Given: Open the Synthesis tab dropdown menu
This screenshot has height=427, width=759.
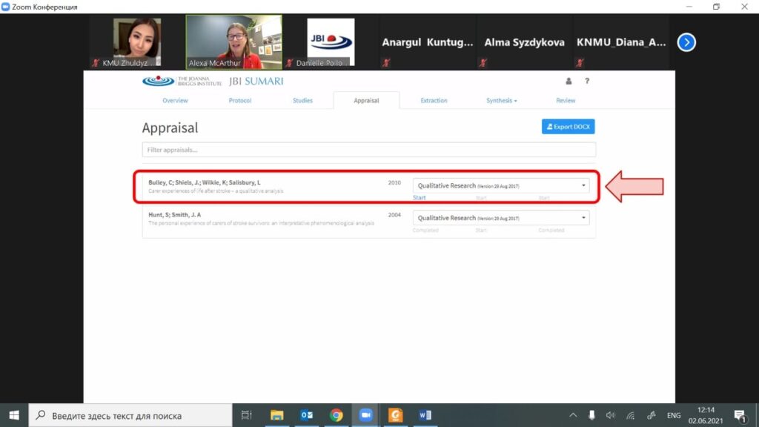Looking at the screenshot, I should pos(501,101).
